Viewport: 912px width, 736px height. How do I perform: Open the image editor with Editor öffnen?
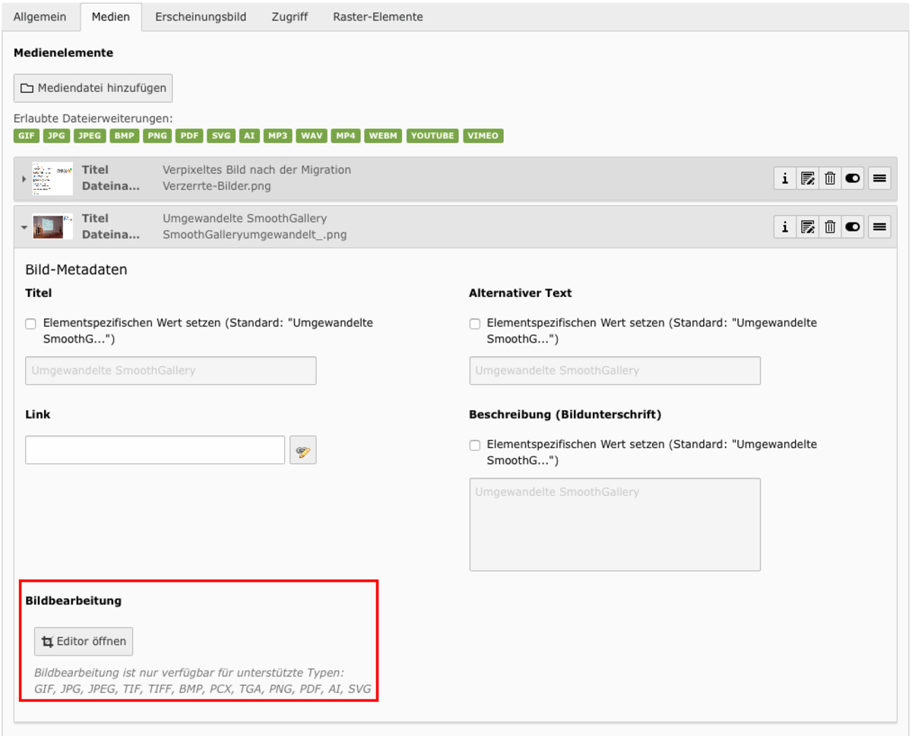click(x=84, y=642)
